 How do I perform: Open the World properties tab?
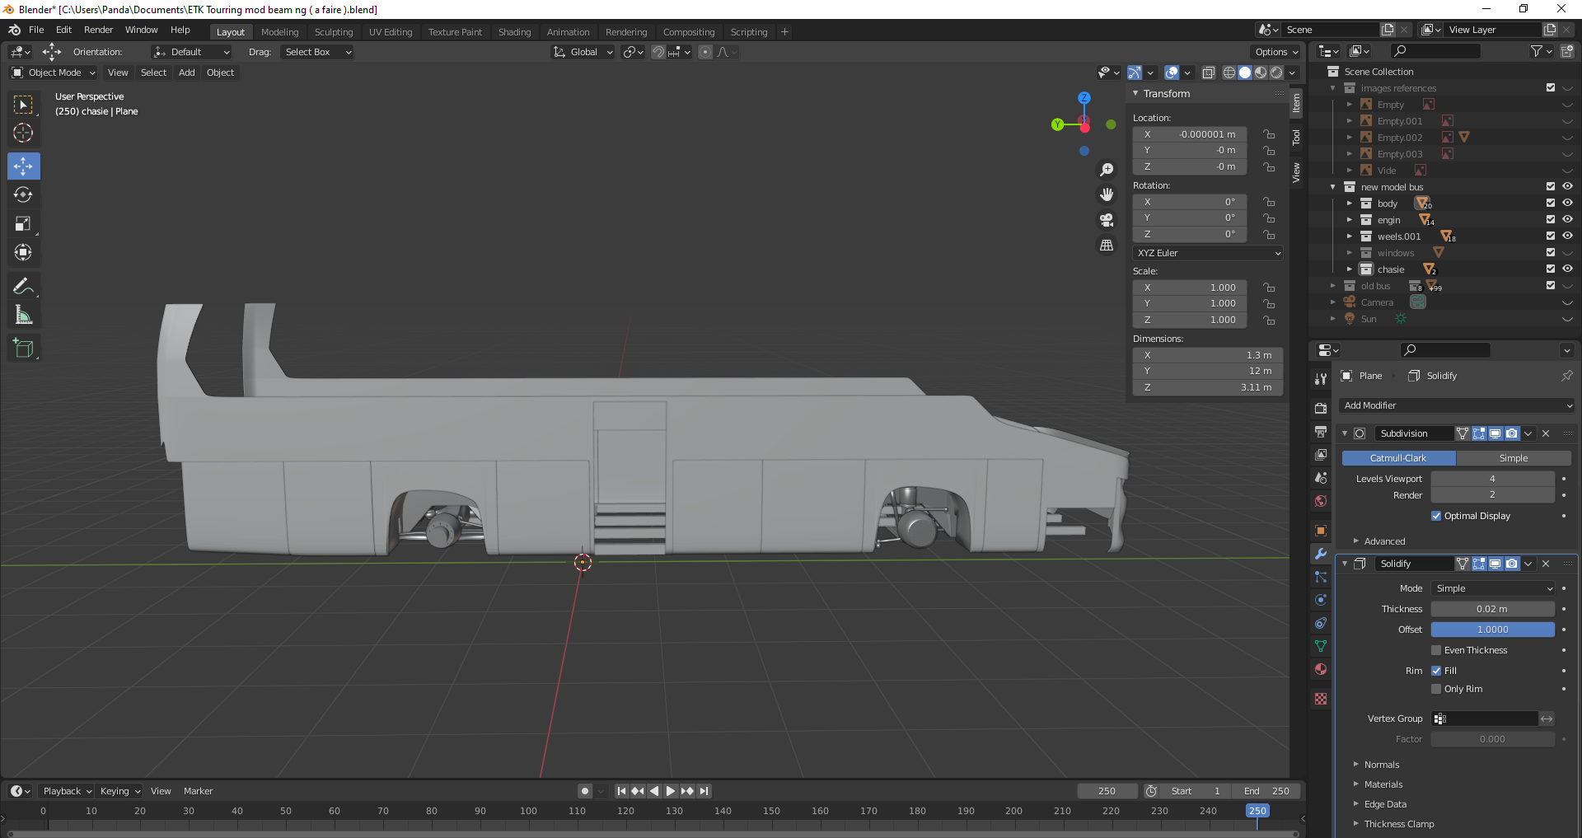(x=1321, y=501)
